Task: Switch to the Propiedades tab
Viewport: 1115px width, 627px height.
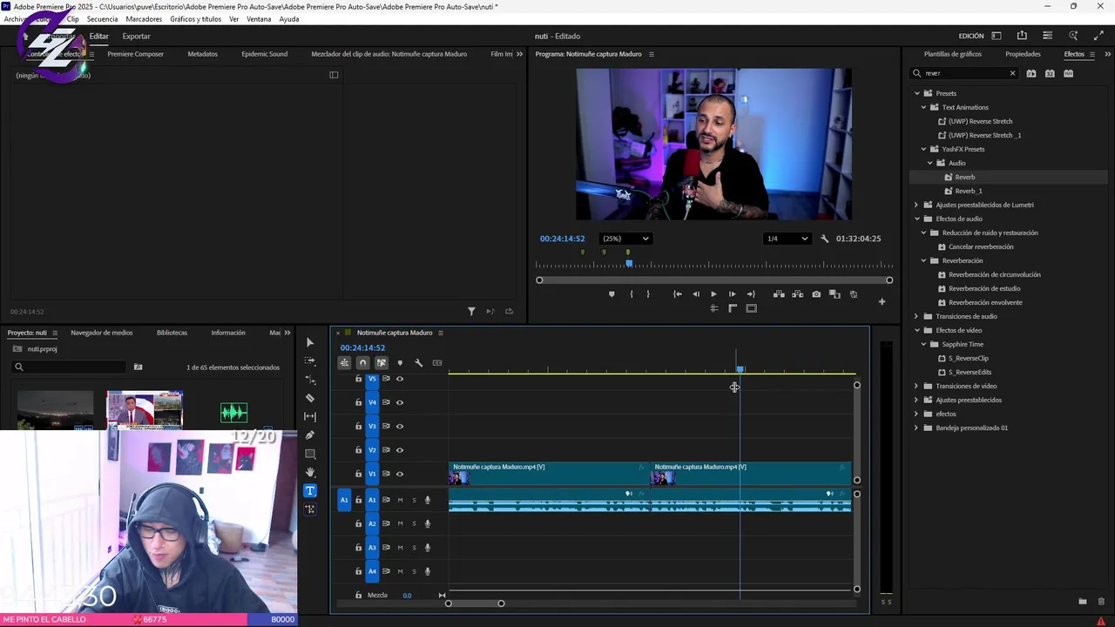Action: point(1023,54)
